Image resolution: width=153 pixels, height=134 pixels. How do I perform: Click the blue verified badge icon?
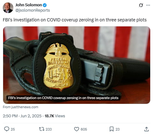[x=45, y=5]
